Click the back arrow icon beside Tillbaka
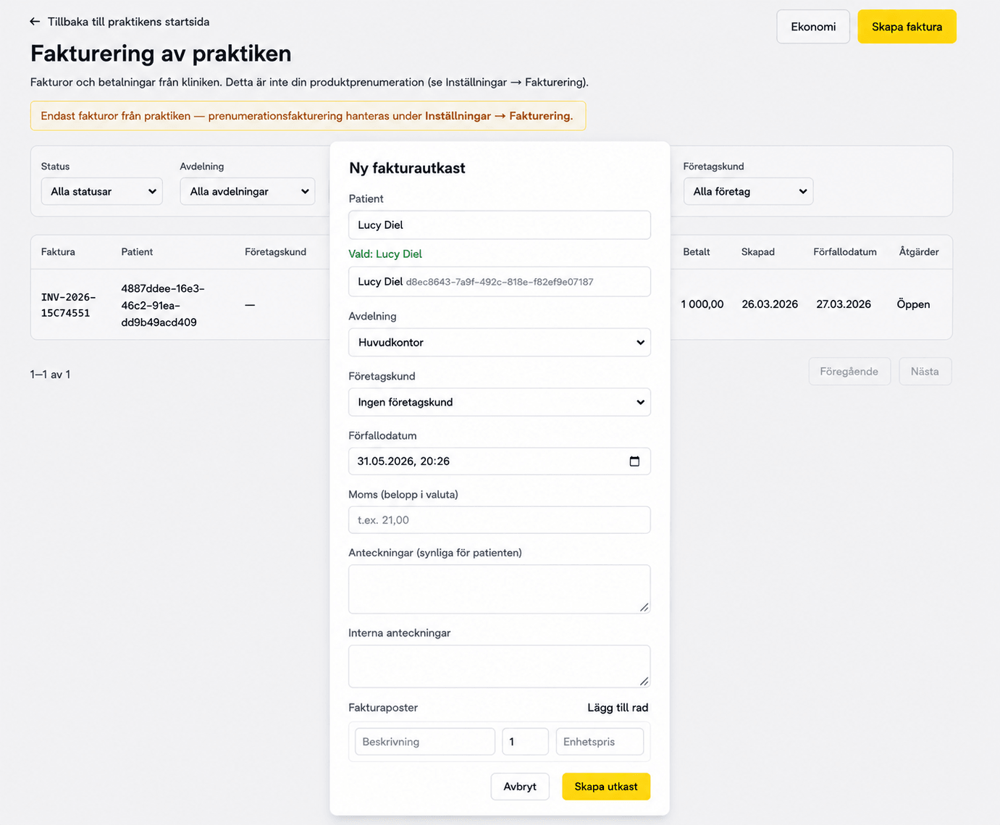1000x825 pixels. tap(35, 22)
